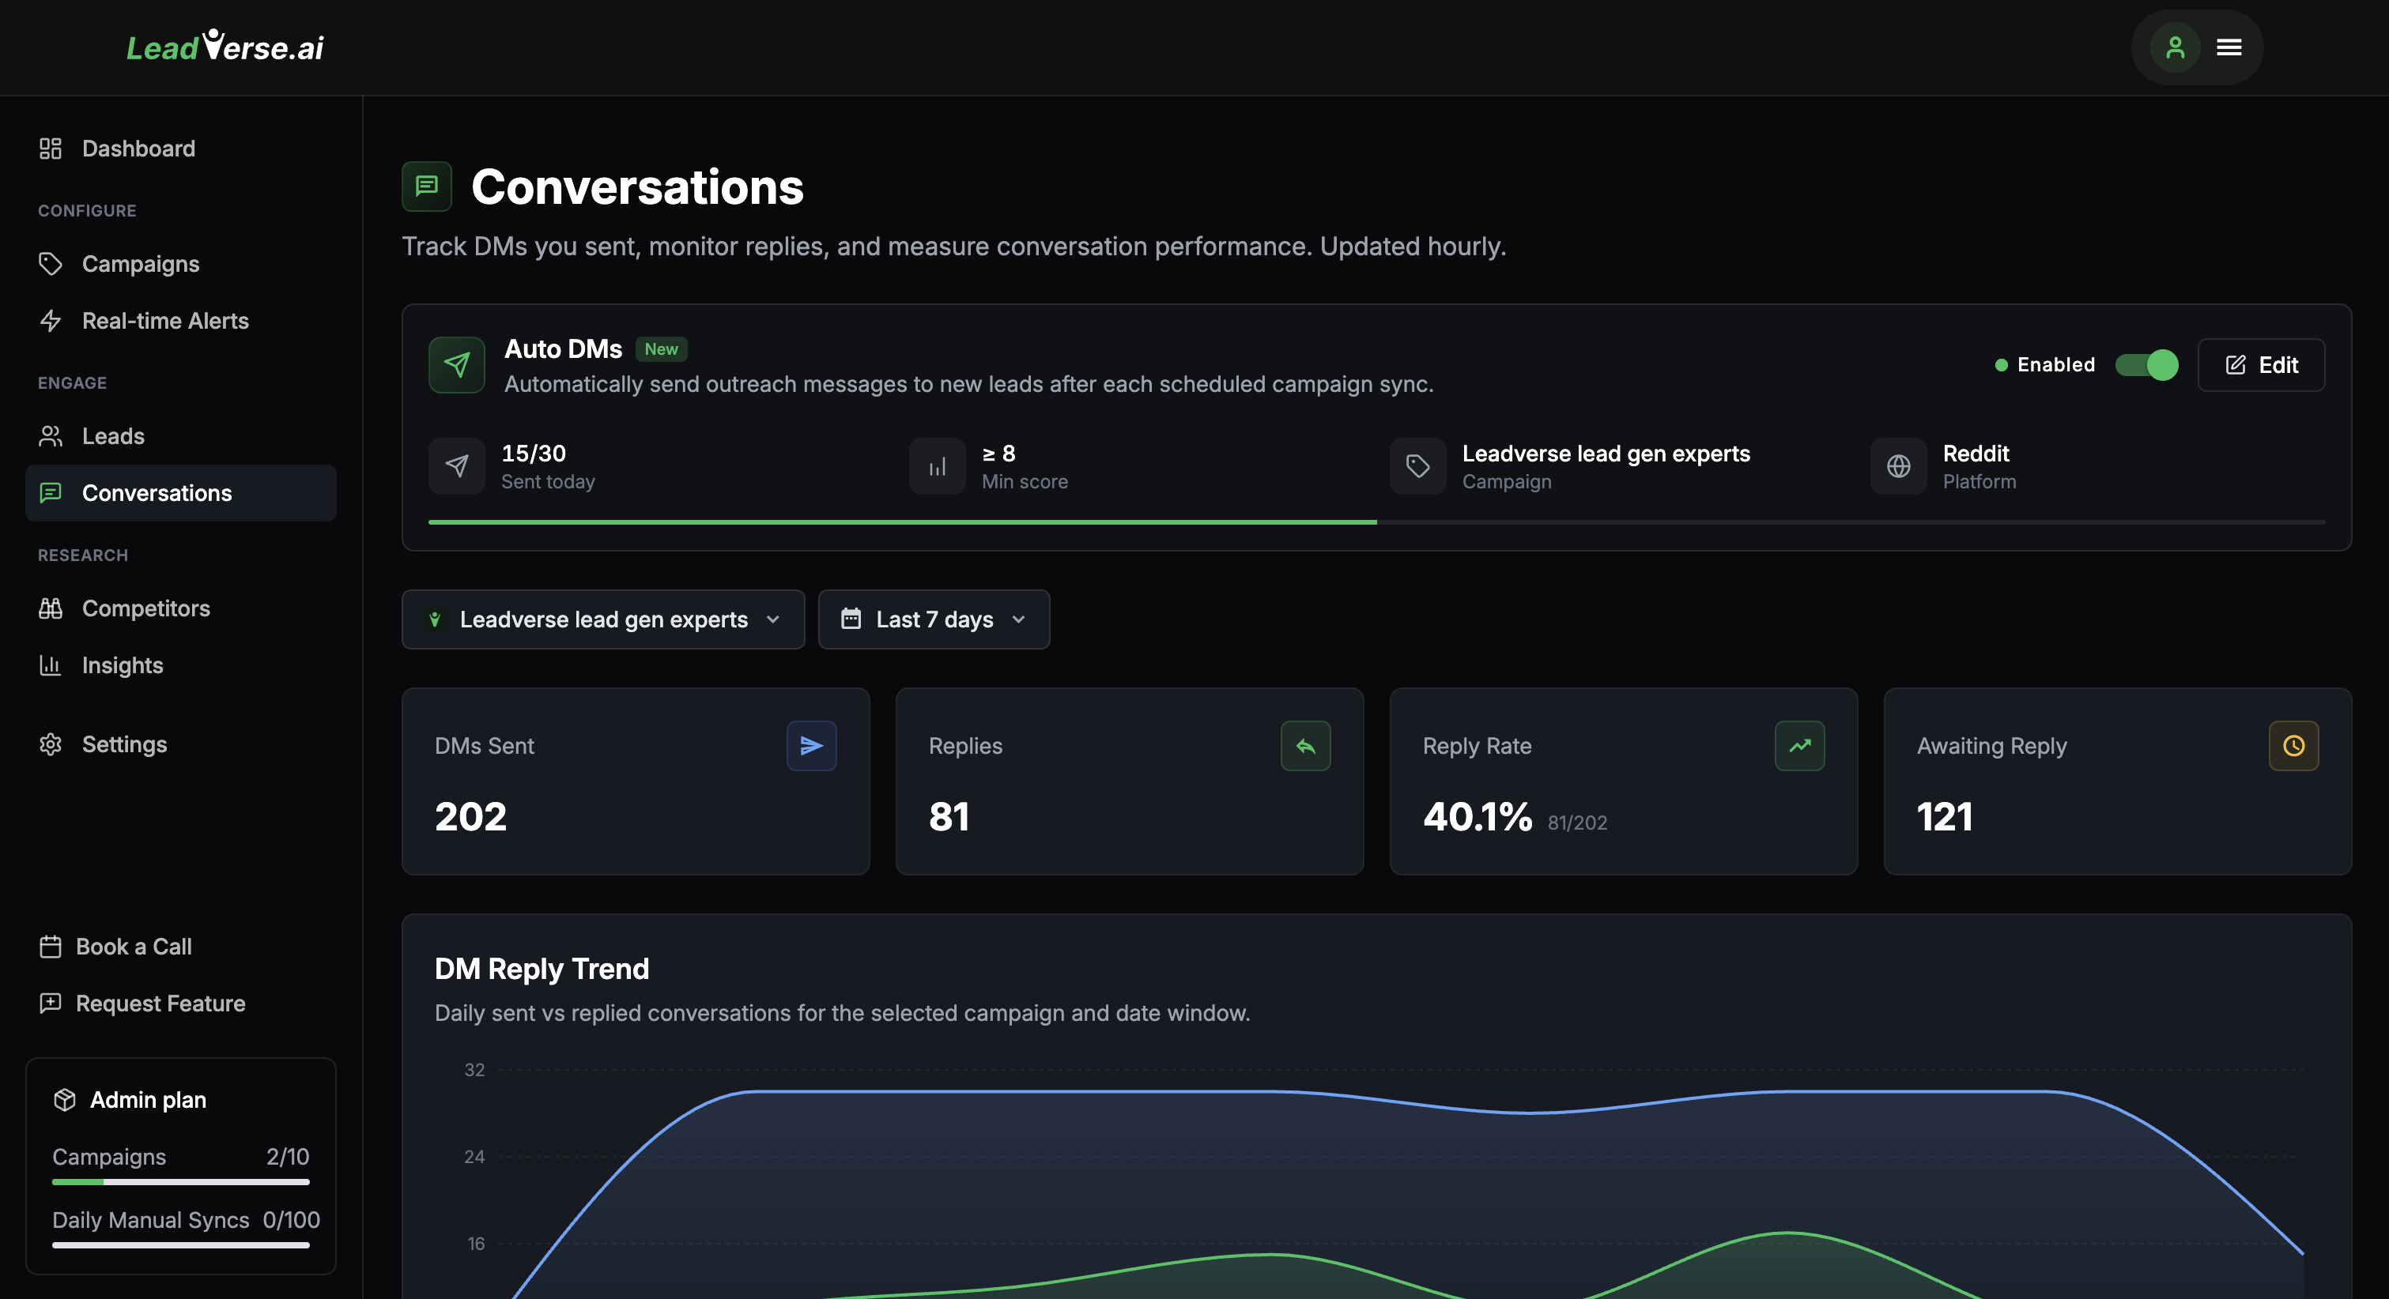Viewport: 2389px width, 1299px height.
Task: Select Competitors under Research
Action: 145,608
